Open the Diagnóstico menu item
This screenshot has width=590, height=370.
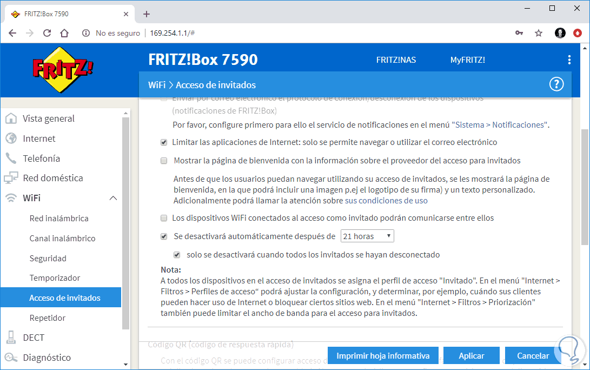coord(47,358)
